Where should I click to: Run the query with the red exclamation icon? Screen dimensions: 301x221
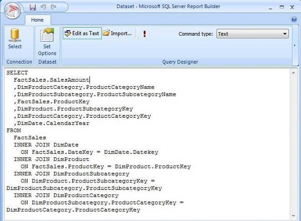[x=144, y=34]
